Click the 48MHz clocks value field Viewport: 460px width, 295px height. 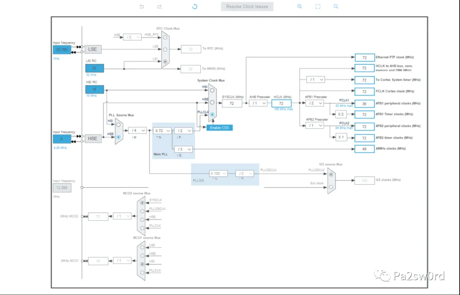365,149
